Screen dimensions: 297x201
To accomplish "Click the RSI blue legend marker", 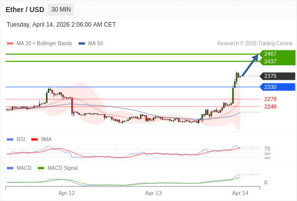I will pos(10,140).
